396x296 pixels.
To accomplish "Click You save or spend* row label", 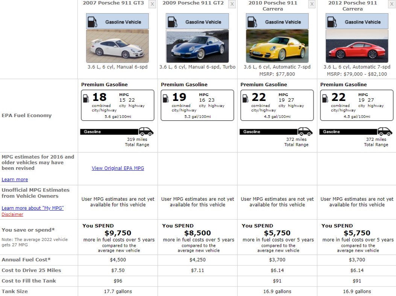I will (x=28, y=230).
